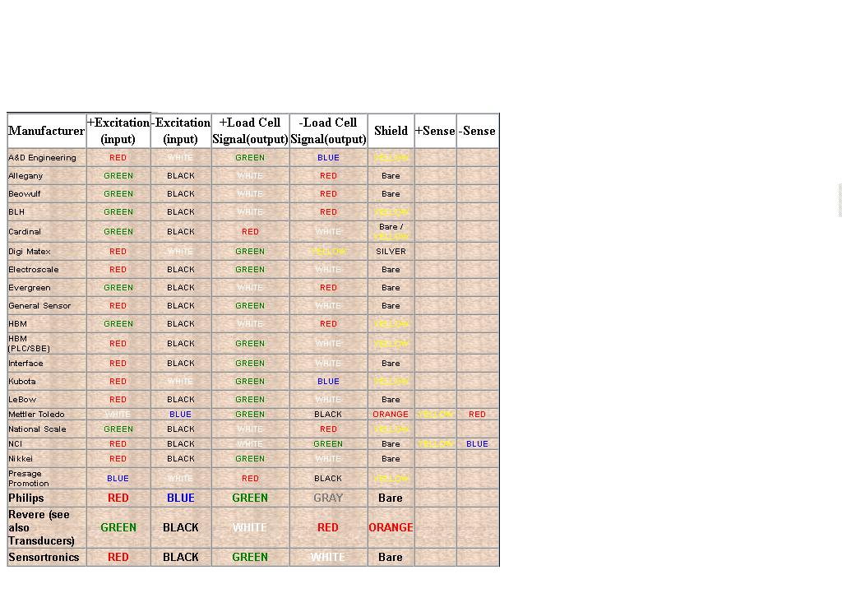Click ORANGE shield cell in Mettler Toledo row
842x612 pixels.
[x=391, y=415]
